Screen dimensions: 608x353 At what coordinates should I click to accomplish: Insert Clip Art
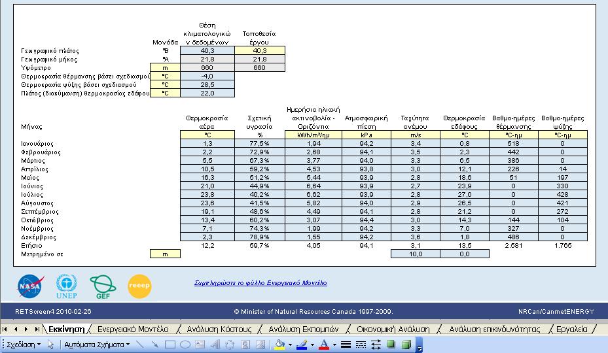pos(245,345)
